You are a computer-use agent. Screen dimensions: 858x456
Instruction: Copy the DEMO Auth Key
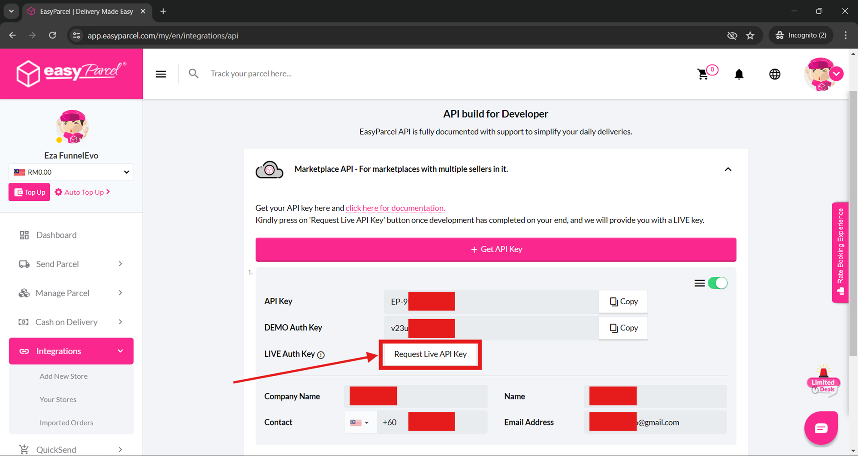coord(623,328)
